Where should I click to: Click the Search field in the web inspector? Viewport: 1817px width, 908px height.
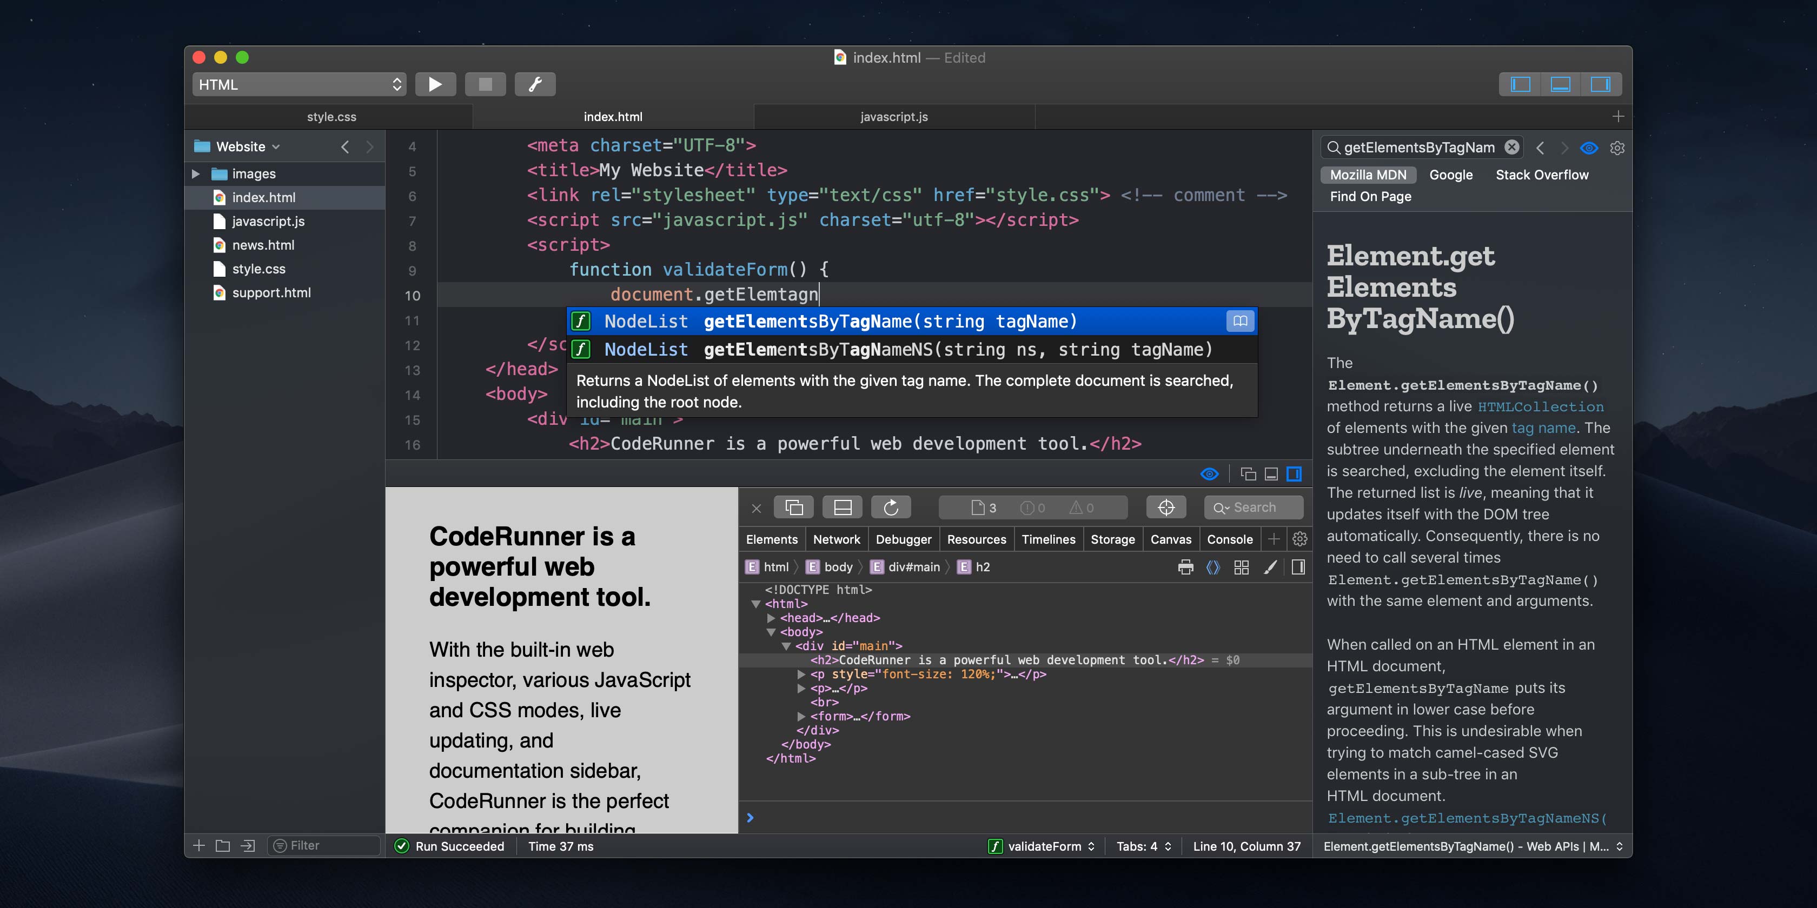pos(1254,507)
